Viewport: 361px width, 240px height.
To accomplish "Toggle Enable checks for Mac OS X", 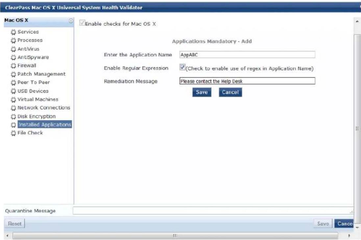I will (82, 23).
